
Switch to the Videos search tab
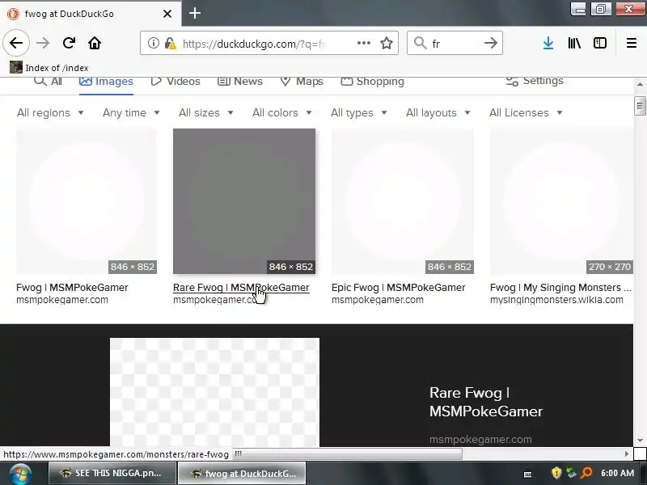pyautogui.click(x=175, y=82)
